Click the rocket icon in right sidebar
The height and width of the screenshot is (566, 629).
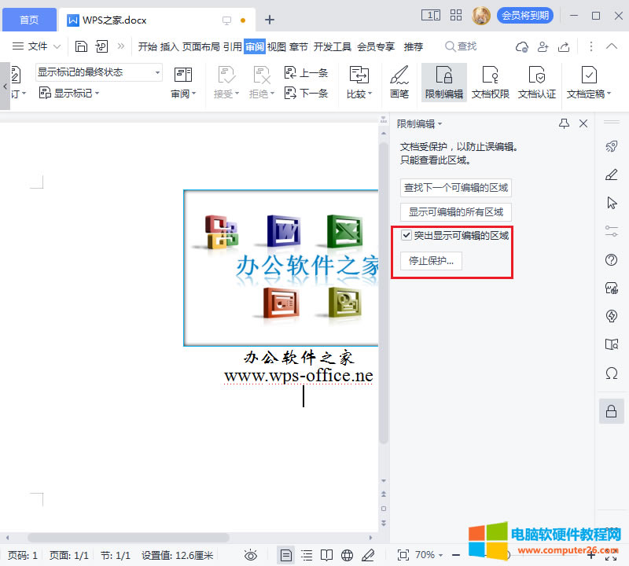click(611, 146)
